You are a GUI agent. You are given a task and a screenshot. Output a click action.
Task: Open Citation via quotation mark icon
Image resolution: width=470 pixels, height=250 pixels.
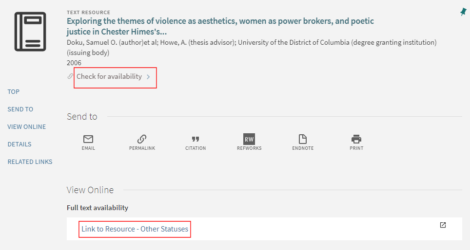click(x=196, y=139)
